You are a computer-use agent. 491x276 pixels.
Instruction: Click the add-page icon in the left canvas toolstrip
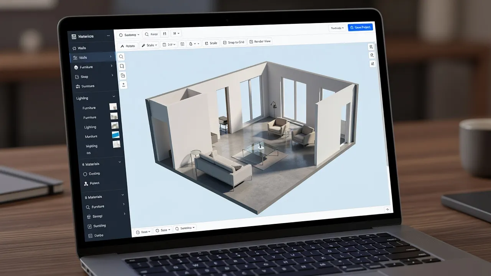[123, 76]
